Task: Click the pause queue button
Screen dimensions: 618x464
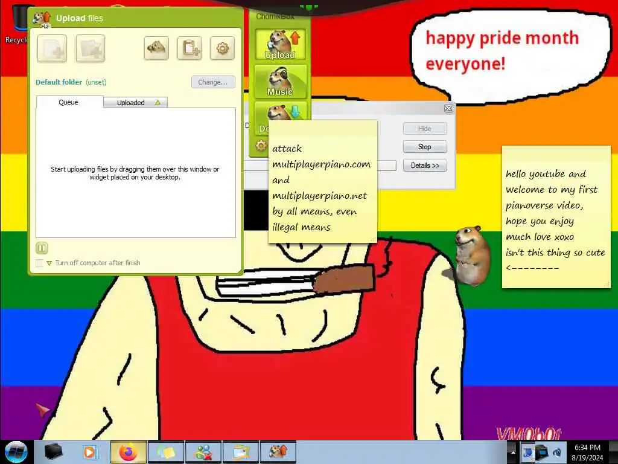Action: (x=42, y=248)
